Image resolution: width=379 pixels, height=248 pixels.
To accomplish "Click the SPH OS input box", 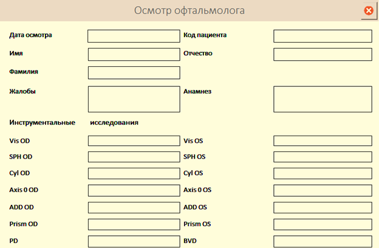I will coord(323,157).
